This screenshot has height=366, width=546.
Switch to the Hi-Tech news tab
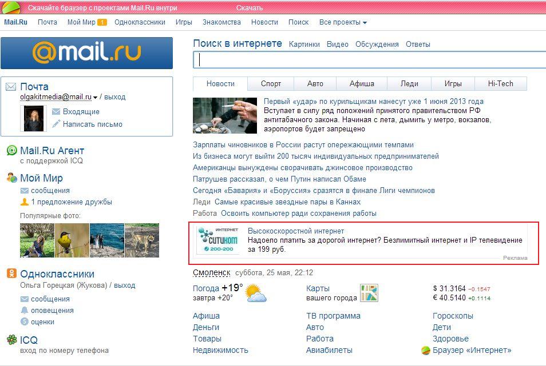(x=500, y=84)
